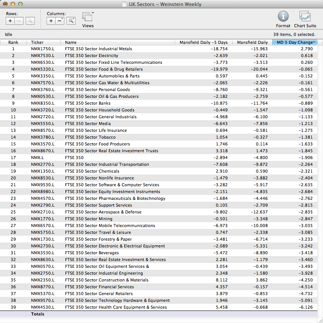
Task: Open the Columns search magnifier dropdown
Action: click(71, 21)
